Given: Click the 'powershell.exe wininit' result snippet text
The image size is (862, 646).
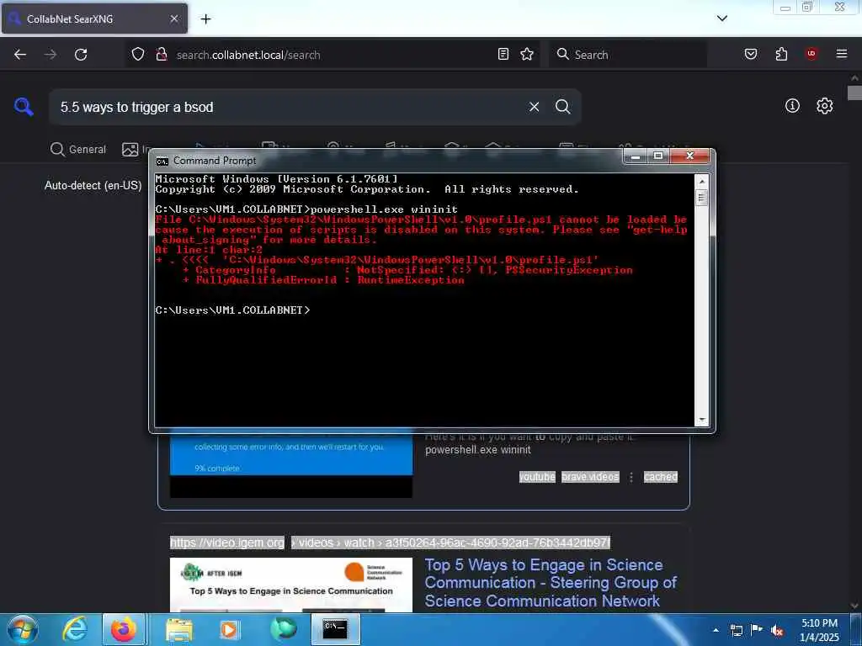Looking at the screenshot, I should (478, 450).
